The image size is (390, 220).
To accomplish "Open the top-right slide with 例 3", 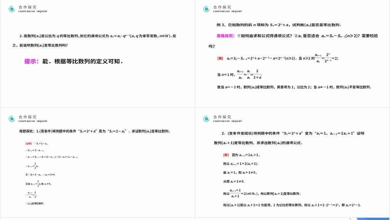I will [x=292, y=54].
